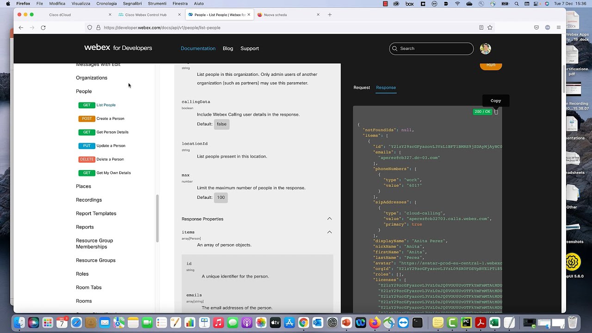The width and height of the screenshot is (592, 333).
Task: Open Firefox icon in the Dock
Action: (375, 322)
